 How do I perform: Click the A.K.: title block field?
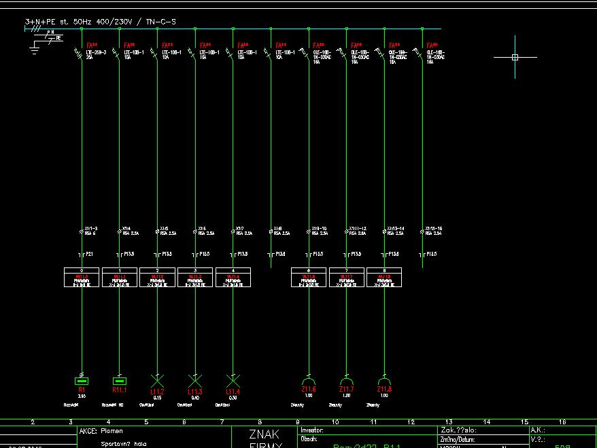[538, 430]
